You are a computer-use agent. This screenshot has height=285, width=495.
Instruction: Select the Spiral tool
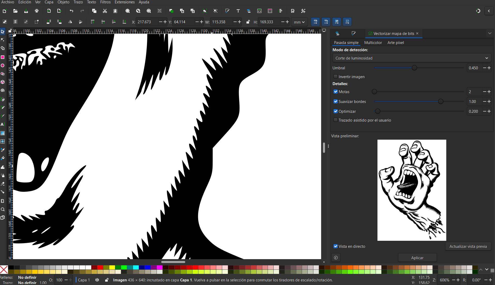[x=3, y=91]
